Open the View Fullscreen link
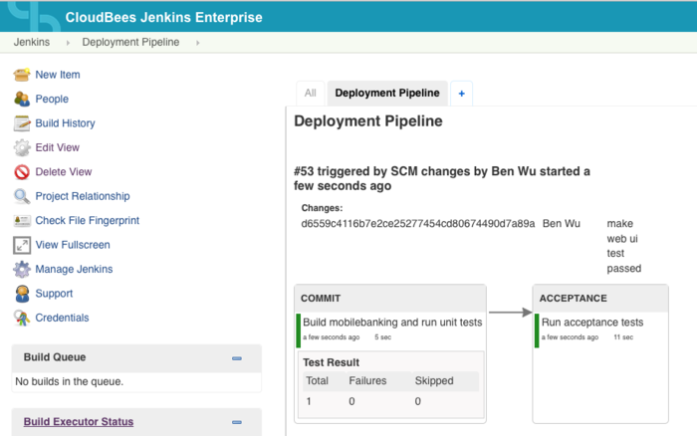Screen dimensions: 697x436 pos(73,245)
